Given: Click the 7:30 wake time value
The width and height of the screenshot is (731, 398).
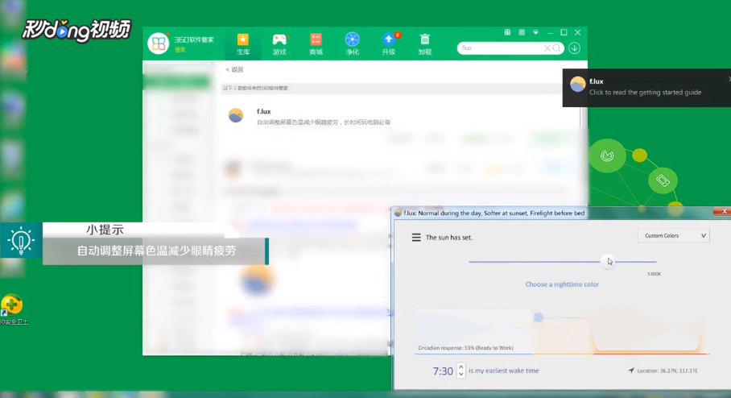Looking at the screenshot, I should [x=443, y=371].
